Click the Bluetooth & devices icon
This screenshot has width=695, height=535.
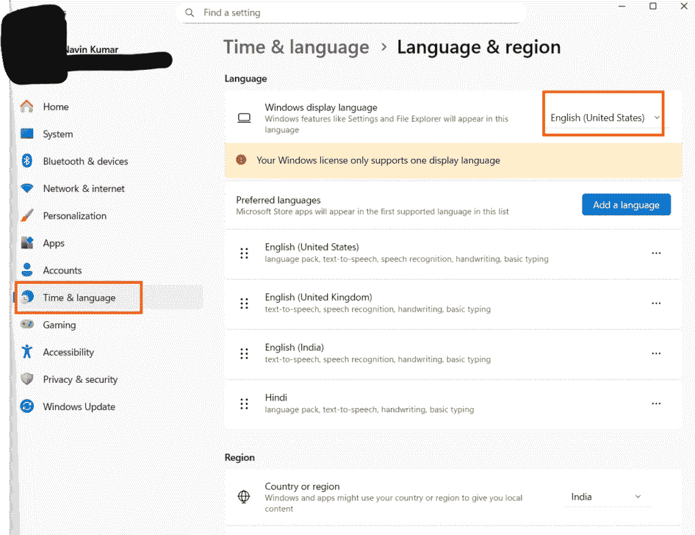pos(27,161)
